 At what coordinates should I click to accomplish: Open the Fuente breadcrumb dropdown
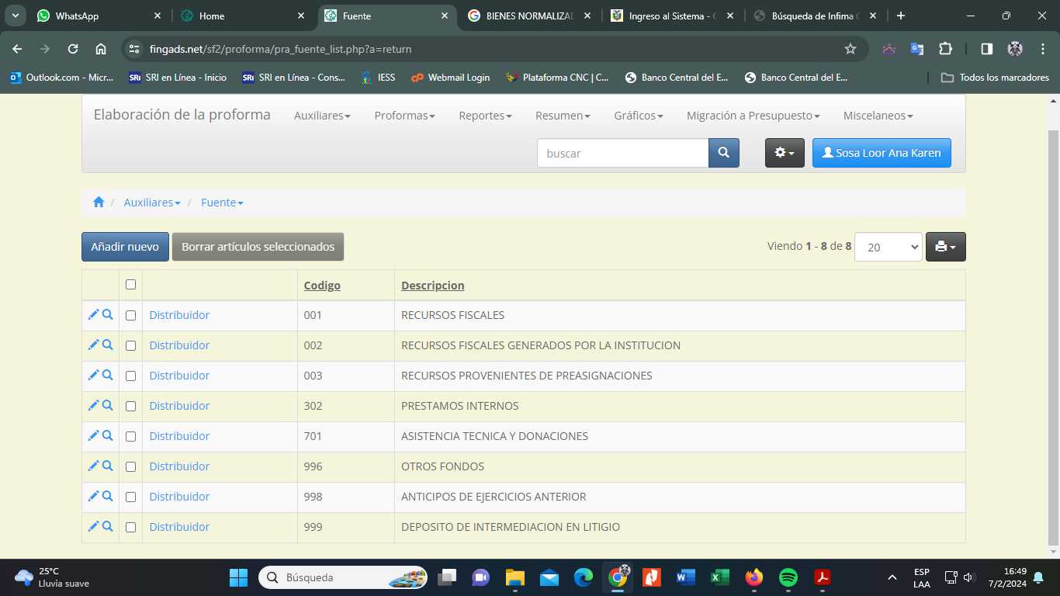click(222, 203)
